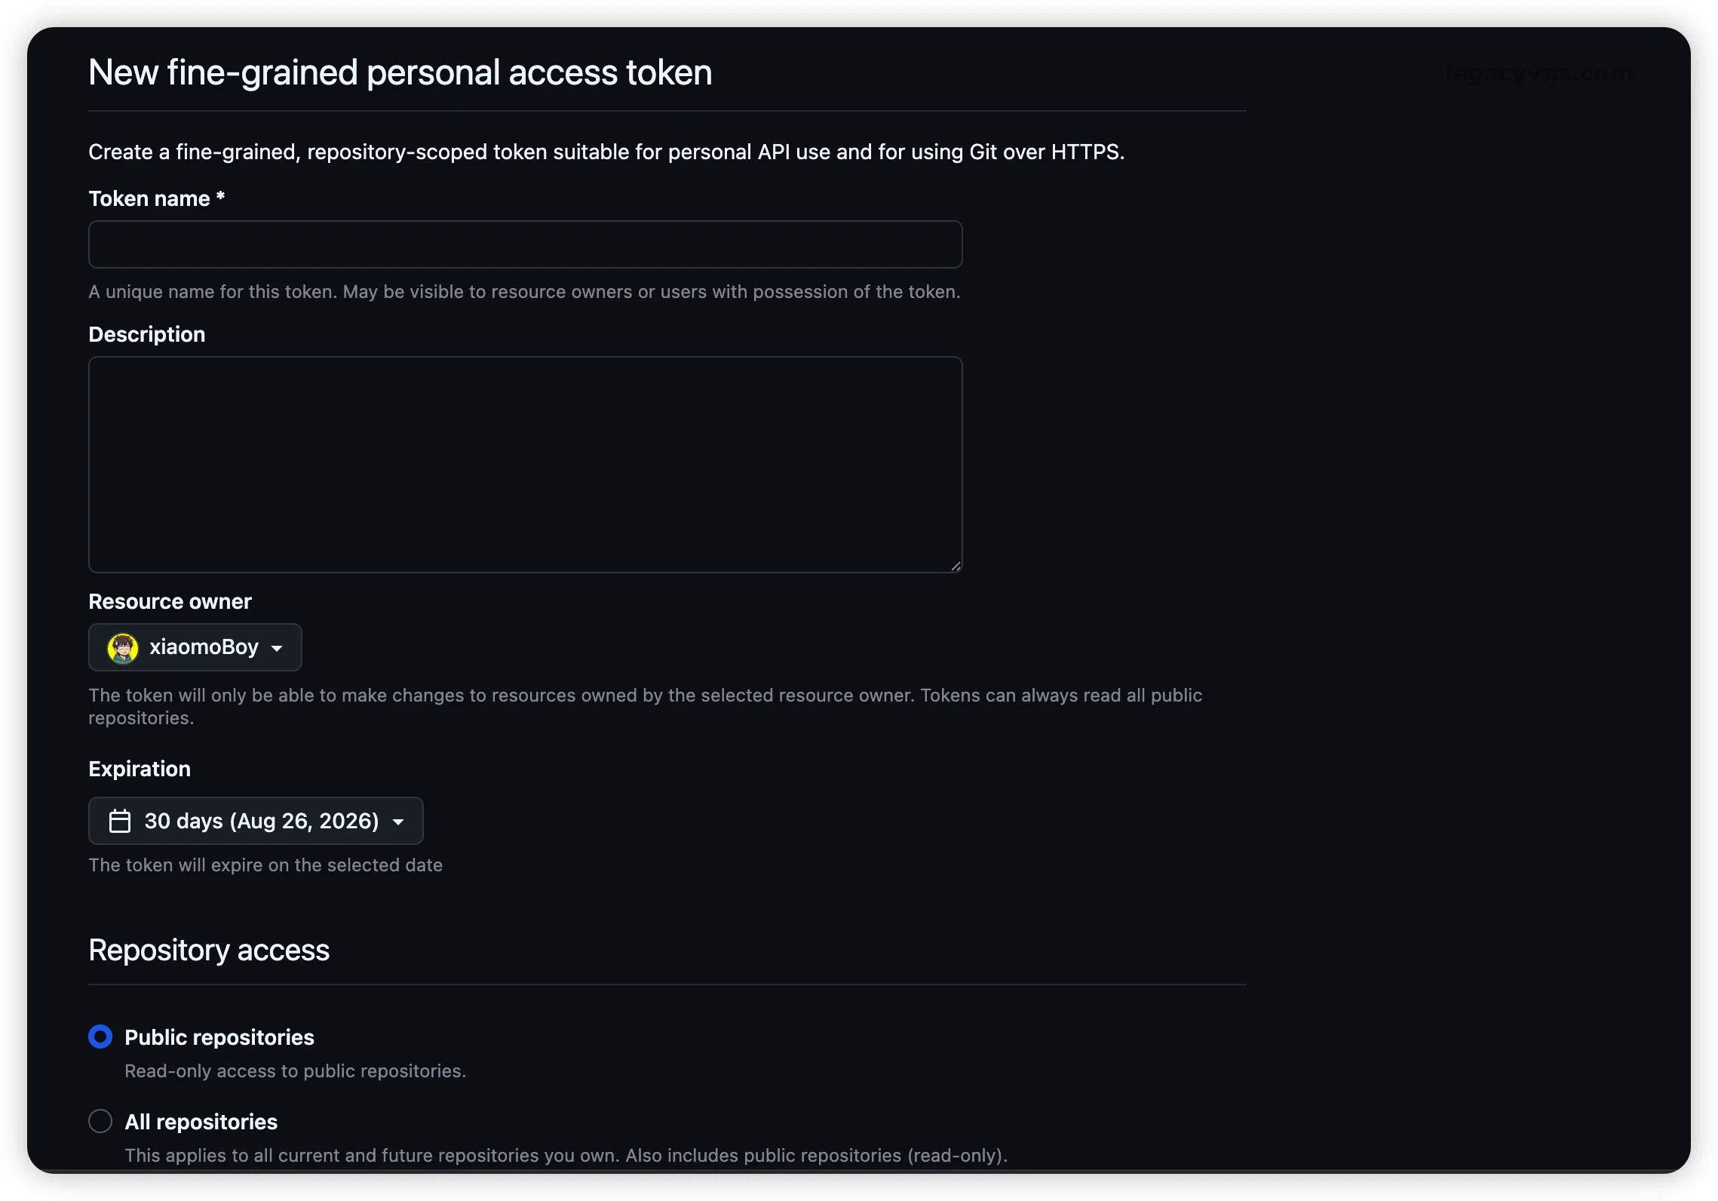Click the Description field label
The width and height of the screenshot is (1718, 1201).
click(147, 334)
